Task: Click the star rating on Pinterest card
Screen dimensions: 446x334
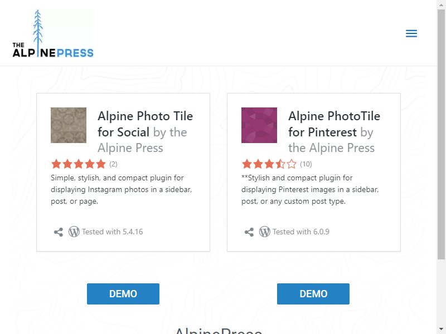Action: tap(269, 164)
